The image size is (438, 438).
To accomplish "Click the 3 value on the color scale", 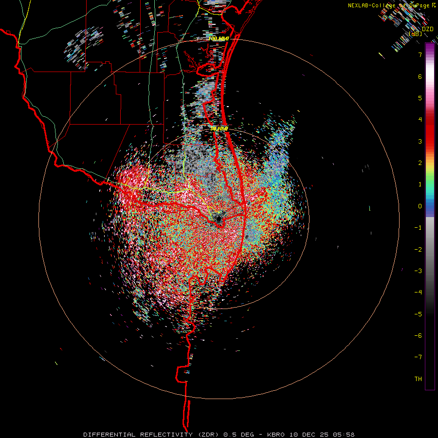I will [420, 141].
